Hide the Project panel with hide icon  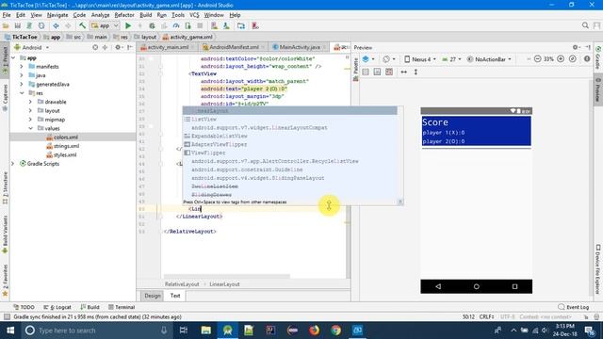coord(130,47)
